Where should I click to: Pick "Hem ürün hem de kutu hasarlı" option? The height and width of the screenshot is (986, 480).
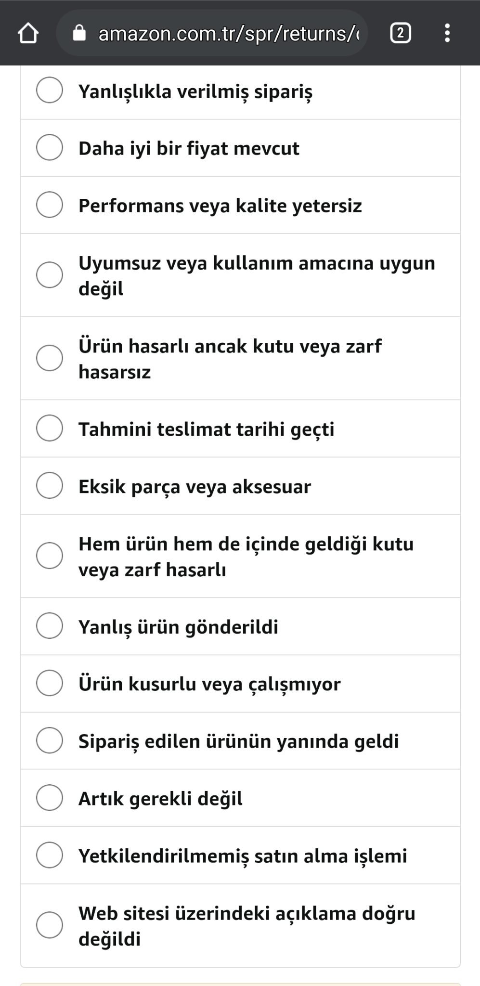point(50,556)
